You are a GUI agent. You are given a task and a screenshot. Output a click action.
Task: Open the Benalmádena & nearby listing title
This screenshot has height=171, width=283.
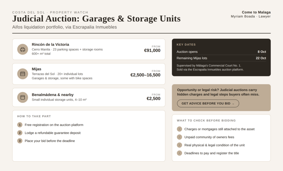(x=53, y=95)
